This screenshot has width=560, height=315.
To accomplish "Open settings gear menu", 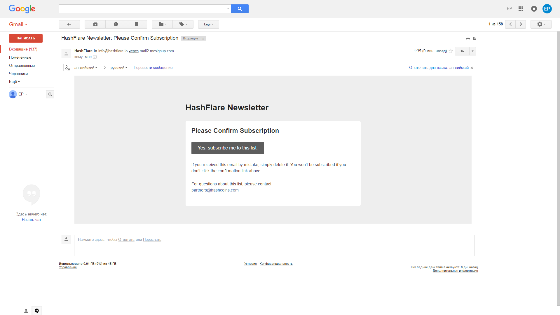I will tap(541, 24).
